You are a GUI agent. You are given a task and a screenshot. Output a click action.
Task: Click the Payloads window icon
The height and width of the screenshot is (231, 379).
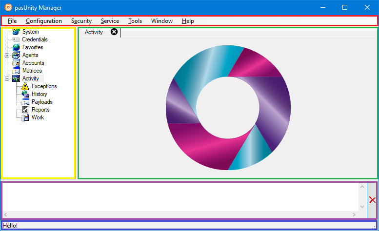click(25, 102)
